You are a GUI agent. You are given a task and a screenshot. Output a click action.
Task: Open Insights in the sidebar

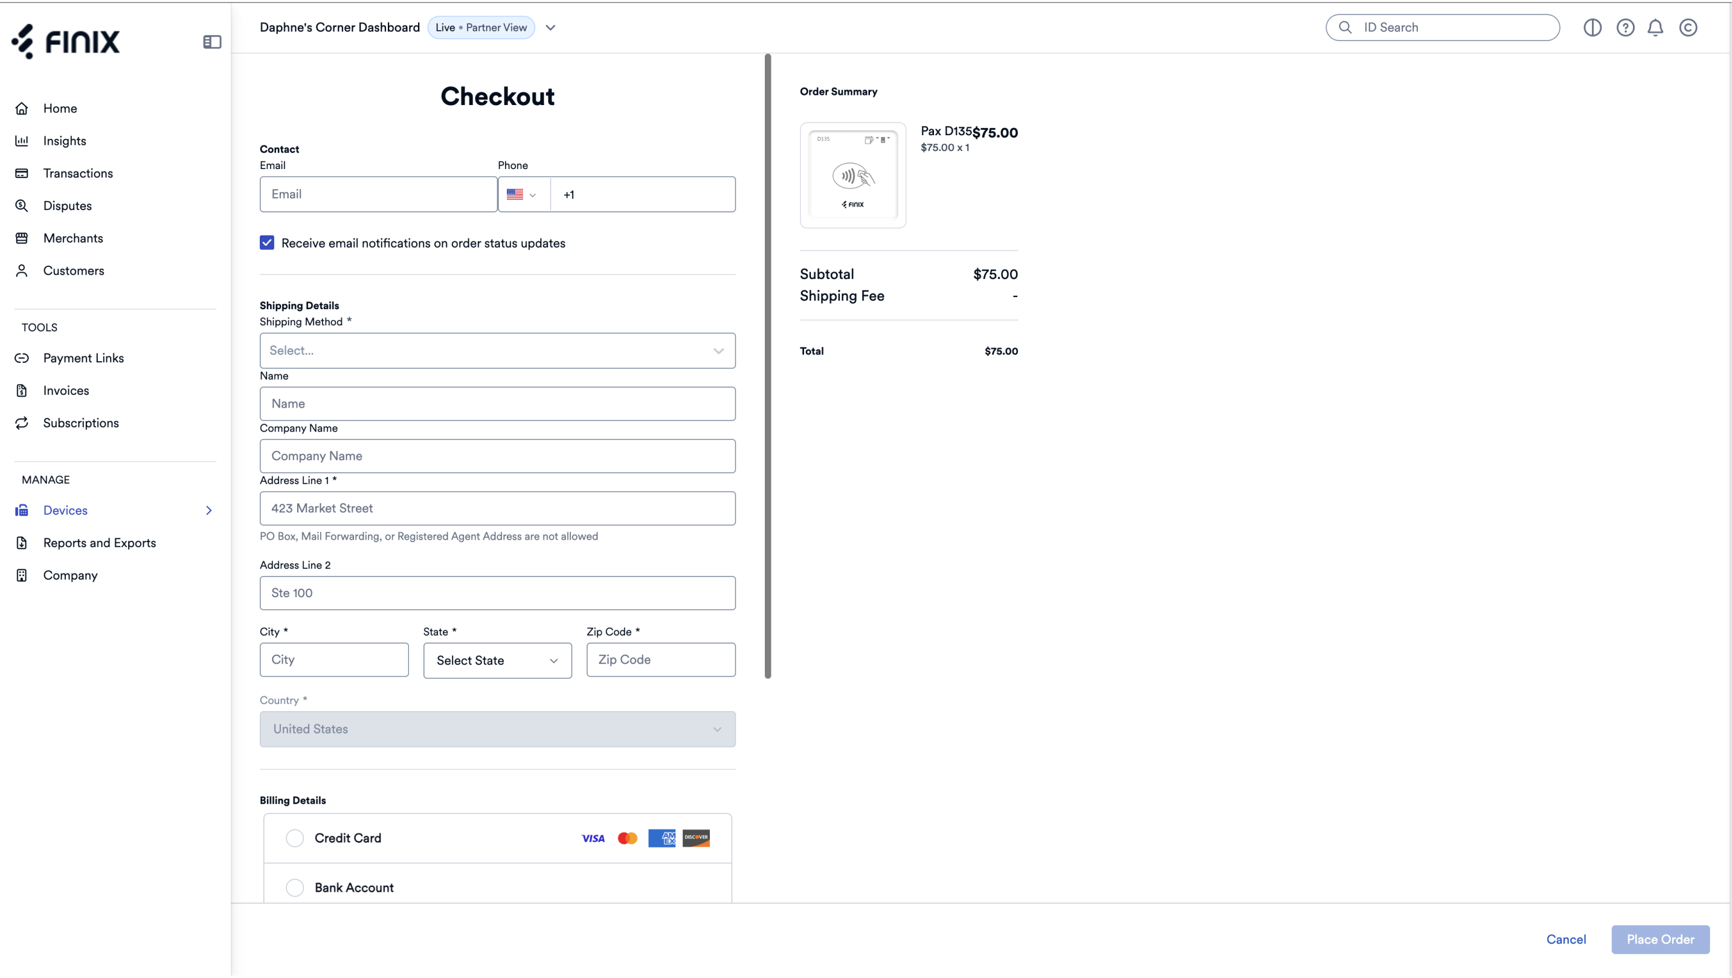pos(65,141)
